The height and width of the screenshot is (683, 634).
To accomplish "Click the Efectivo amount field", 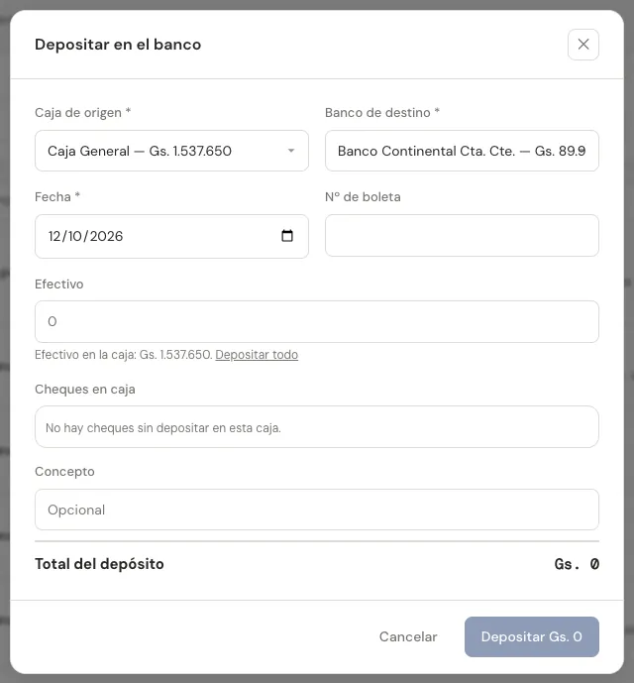I will [x=317, y=321].
